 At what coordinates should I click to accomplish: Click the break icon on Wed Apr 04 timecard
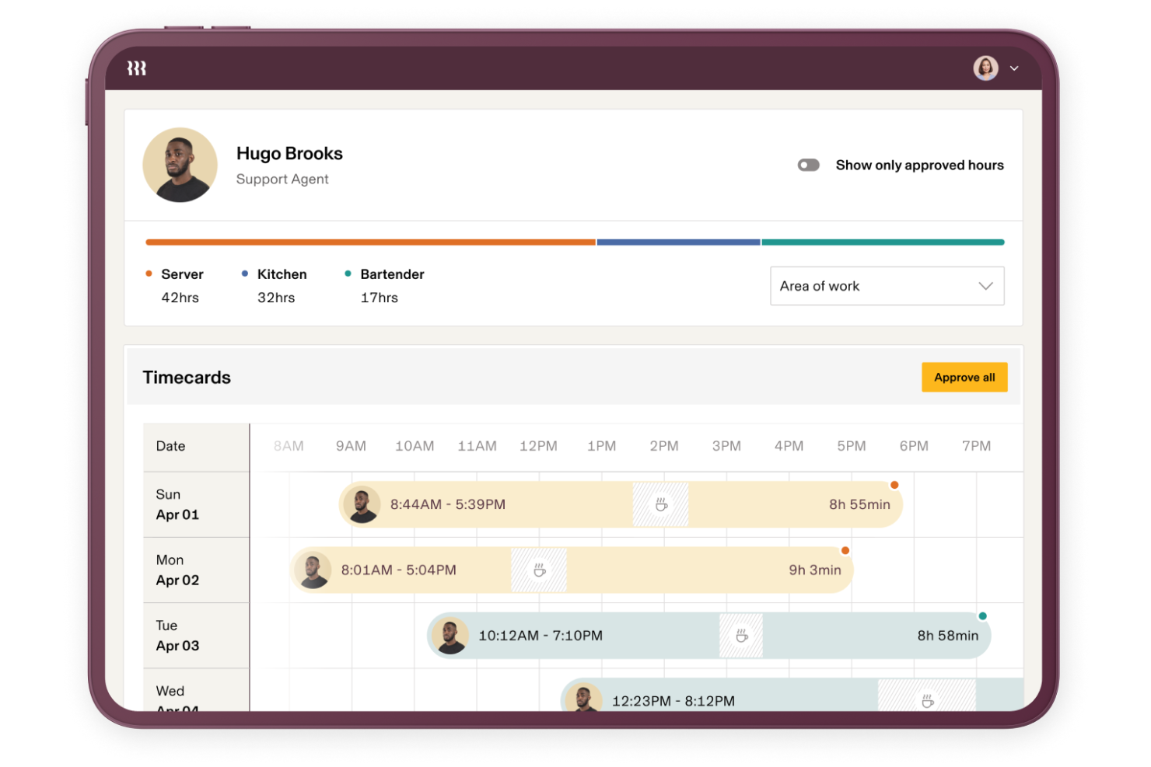(927, 700)
